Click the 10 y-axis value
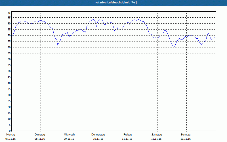 coord(9,119)
